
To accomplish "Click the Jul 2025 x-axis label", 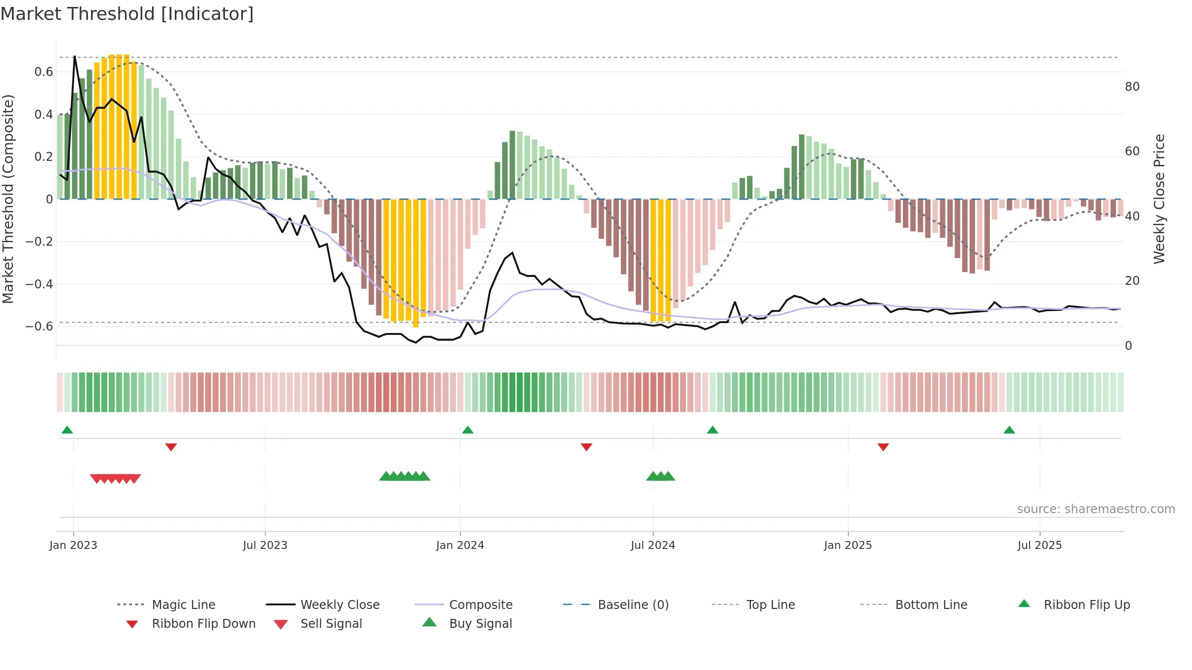I will pos(1040,545).
